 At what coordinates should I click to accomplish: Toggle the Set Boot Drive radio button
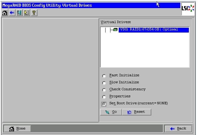(104, 104)
